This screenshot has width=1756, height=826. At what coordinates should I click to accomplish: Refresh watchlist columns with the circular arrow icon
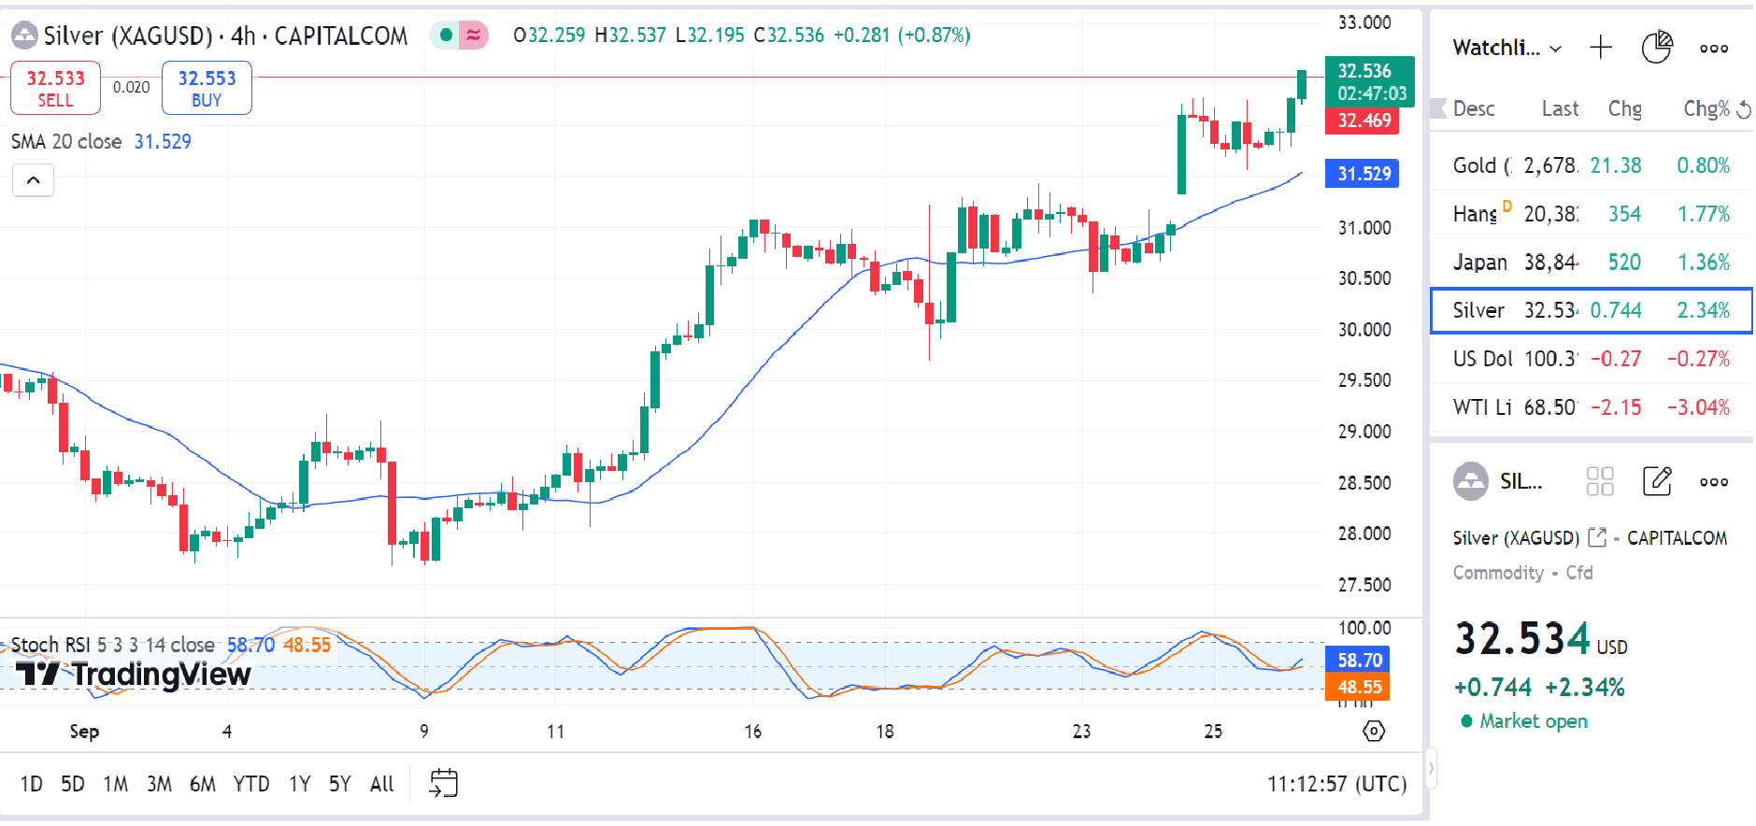(1743, 110)
